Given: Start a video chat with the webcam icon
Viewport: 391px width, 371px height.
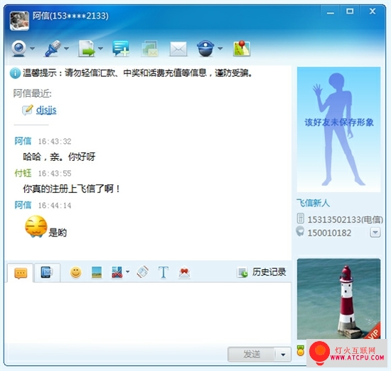Looking at the screenshot, I should [x=18, y=48].
